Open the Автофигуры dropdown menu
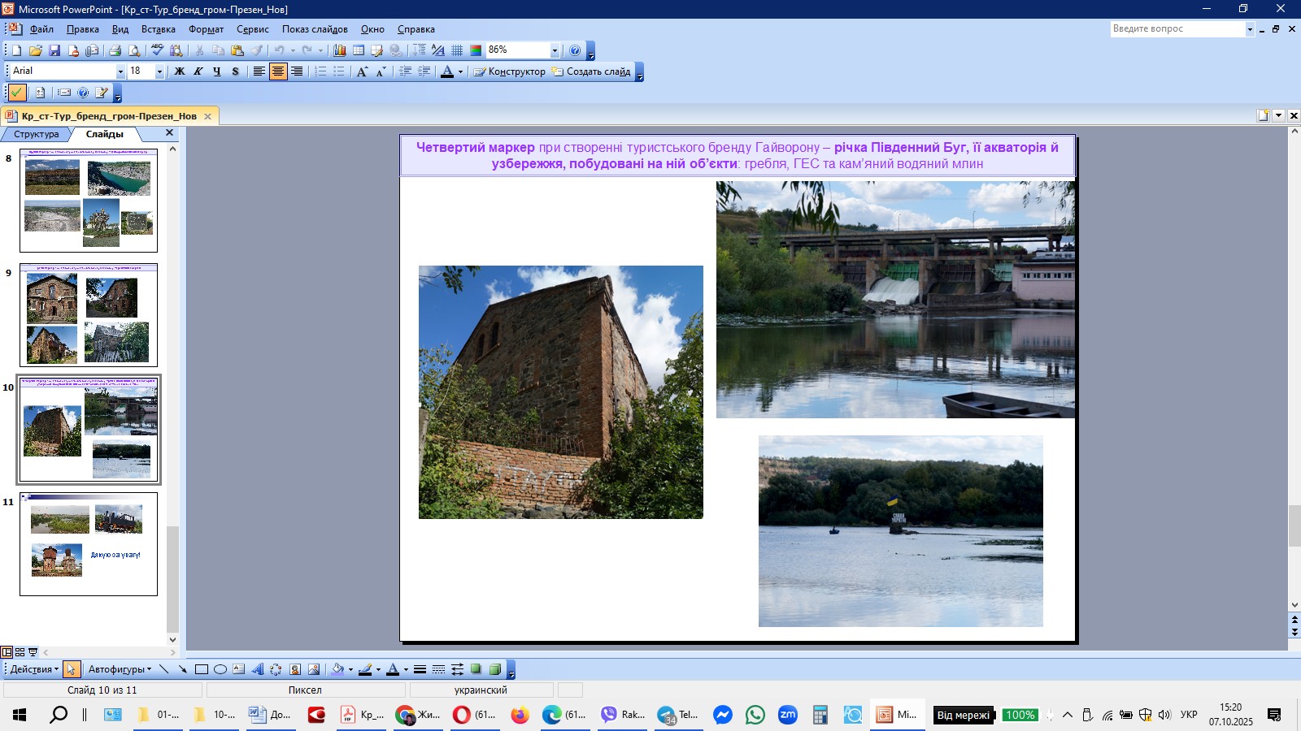This screenshot has width=1301, height=731. (x=120, y=669)
